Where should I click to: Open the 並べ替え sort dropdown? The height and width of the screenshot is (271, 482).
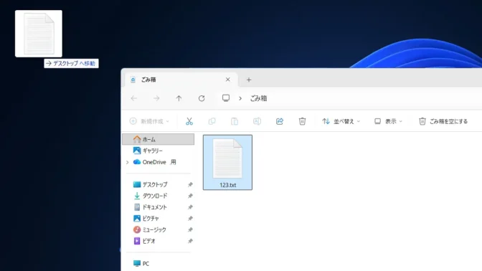pos(341,121)
